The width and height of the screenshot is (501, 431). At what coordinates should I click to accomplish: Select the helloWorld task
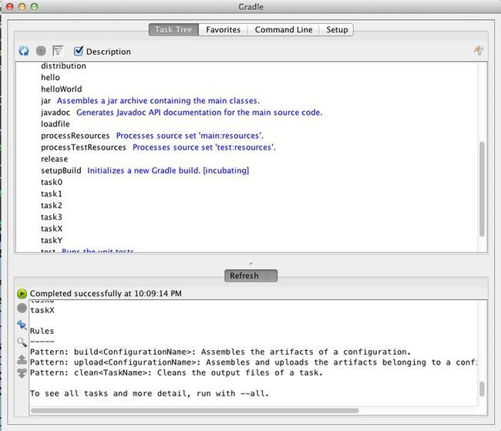(x=62, y=89)
